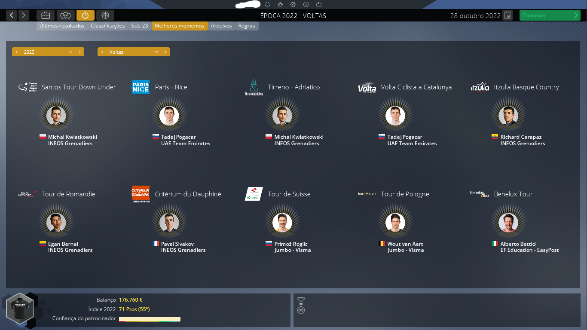The height and width of the screenshot is (330, 587).
Task: Click the balance value 176.760 €
Action: point(131,300)
